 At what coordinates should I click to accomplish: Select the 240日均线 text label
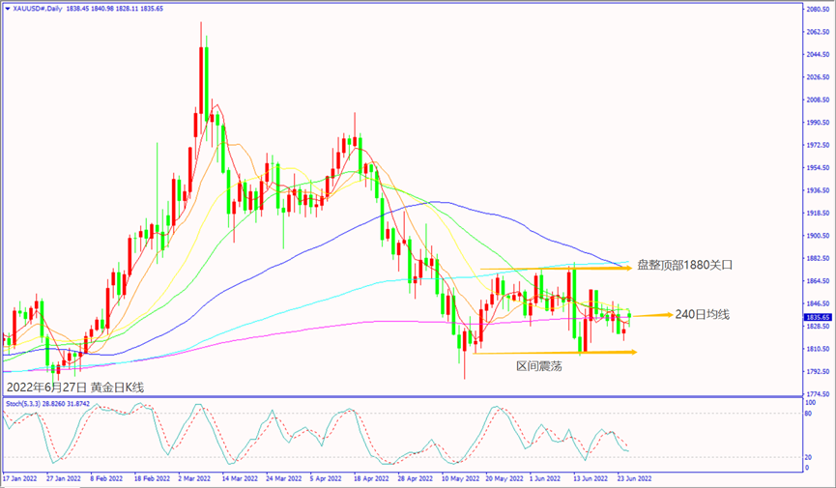[x=704, y=314]
